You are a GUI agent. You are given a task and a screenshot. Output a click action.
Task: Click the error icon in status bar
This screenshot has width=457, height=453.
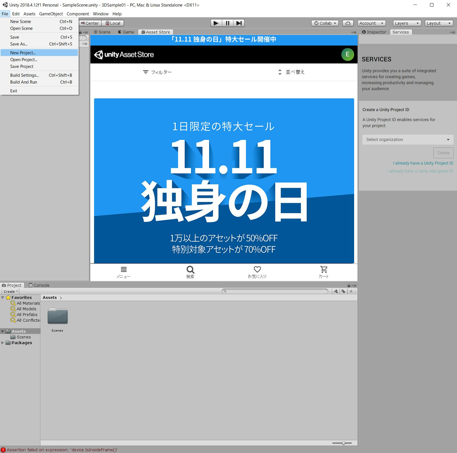[3, 450]
